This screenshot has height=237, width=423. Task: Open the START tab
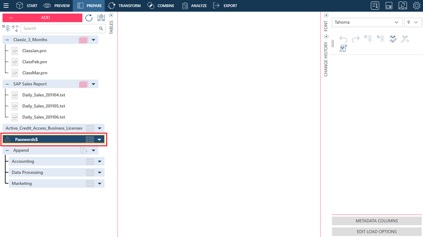pyautogui.click(x=27, y=5)
